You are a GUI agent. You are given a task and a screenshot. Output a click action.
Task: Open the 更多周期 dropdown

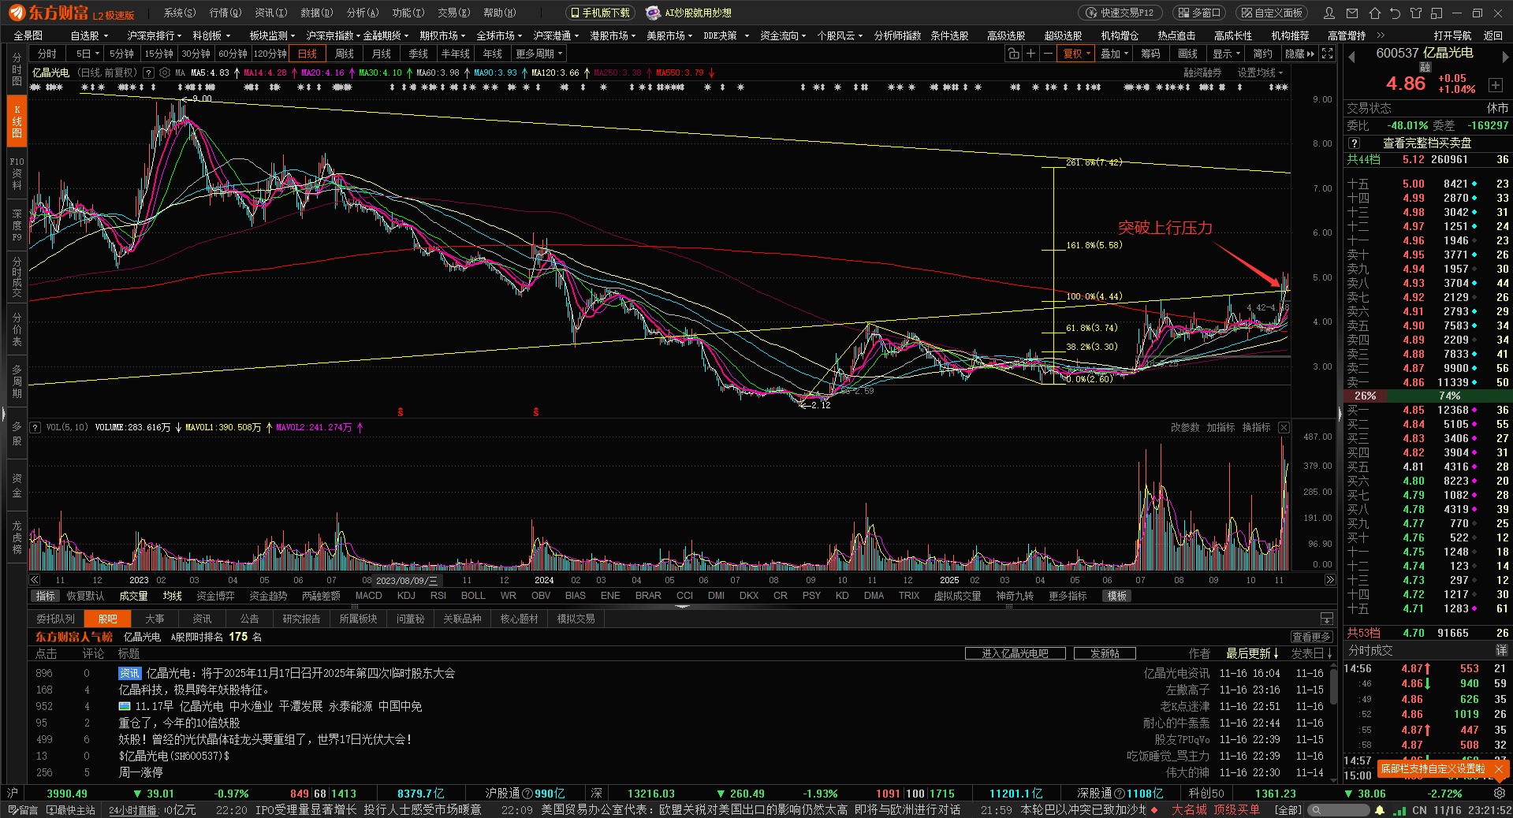click(539, 54)
